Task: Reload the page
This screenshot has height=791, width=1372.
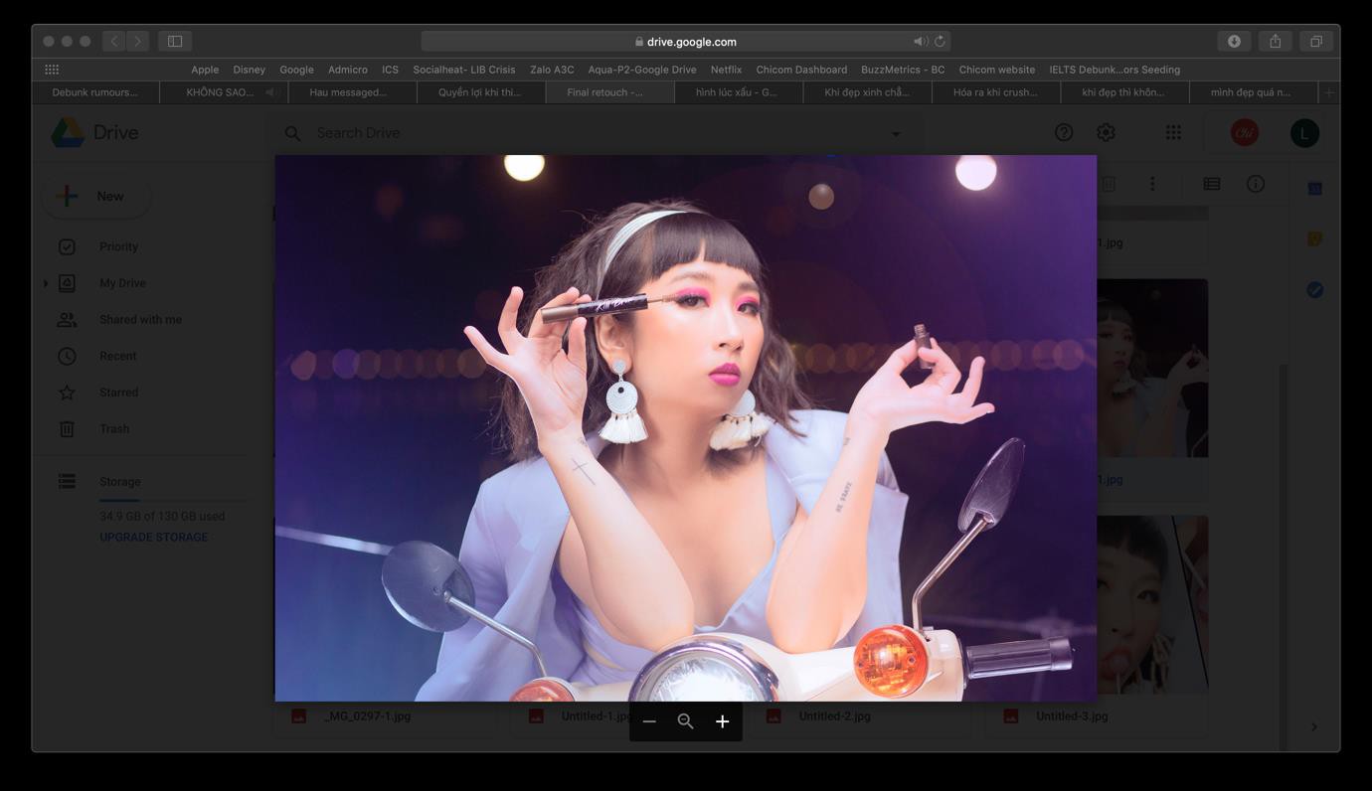Action: tap(940, 42)
